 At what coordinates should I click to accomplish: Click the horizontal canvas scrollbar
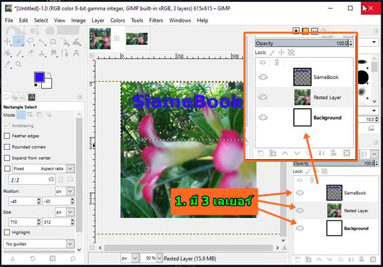pyautogui.click(x=188, y=248)
